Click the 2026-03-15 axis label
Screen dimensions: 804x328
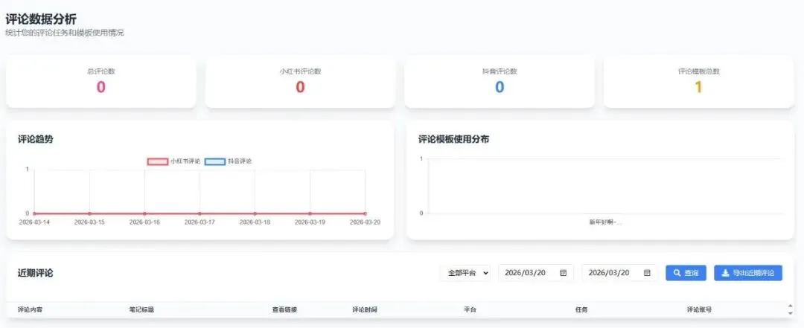(89, 222)
